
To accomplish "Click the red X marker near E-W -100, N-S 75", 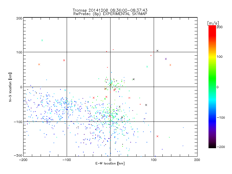I will (x=64, y=60).
